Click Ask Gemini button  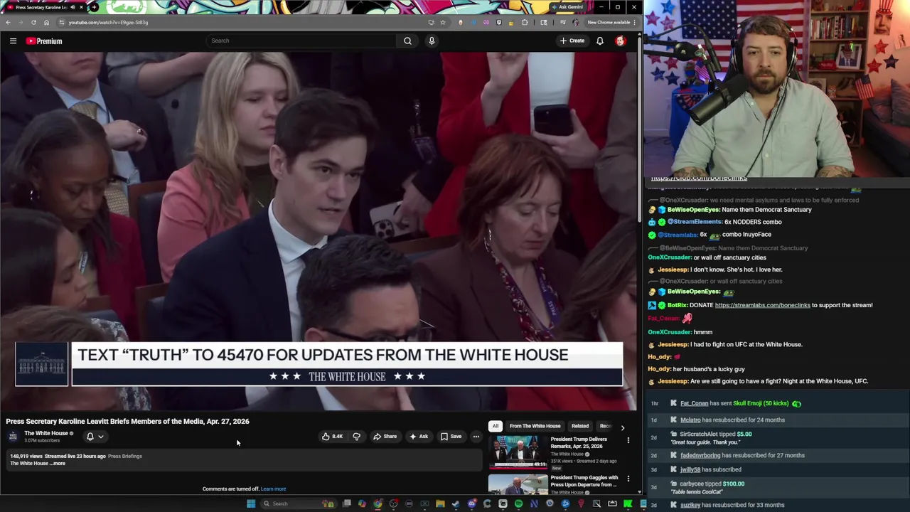[567, 7]
